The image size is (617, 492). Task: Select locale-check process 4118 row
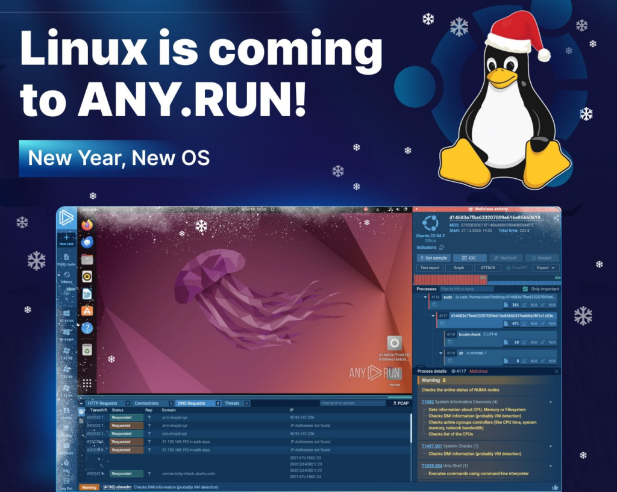tap(501, 338)
